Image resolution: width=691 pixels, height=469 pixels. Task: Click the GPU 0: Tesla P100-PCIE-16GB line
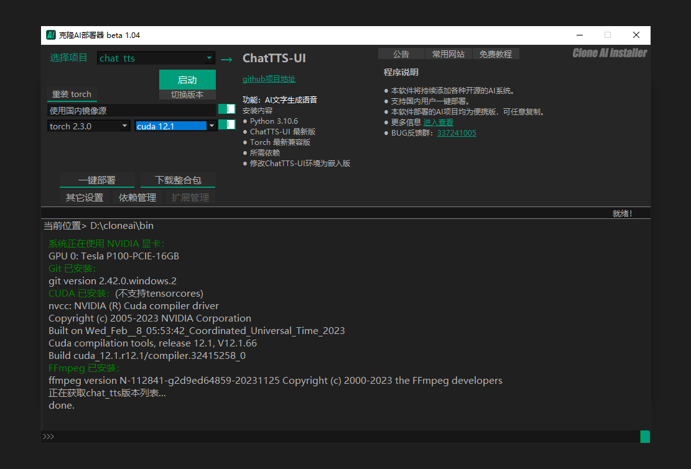(x=114, y=256)
